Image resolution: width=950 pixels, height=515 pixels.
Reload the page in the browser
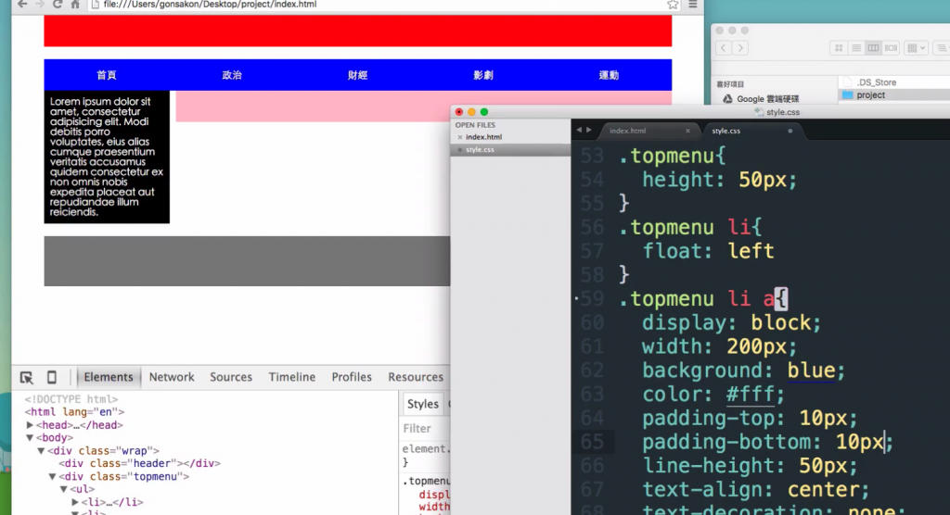point(58,5)
